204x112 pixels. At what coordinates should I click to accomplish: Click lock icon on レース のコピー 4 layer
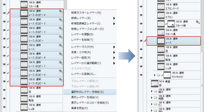(61, 11)
